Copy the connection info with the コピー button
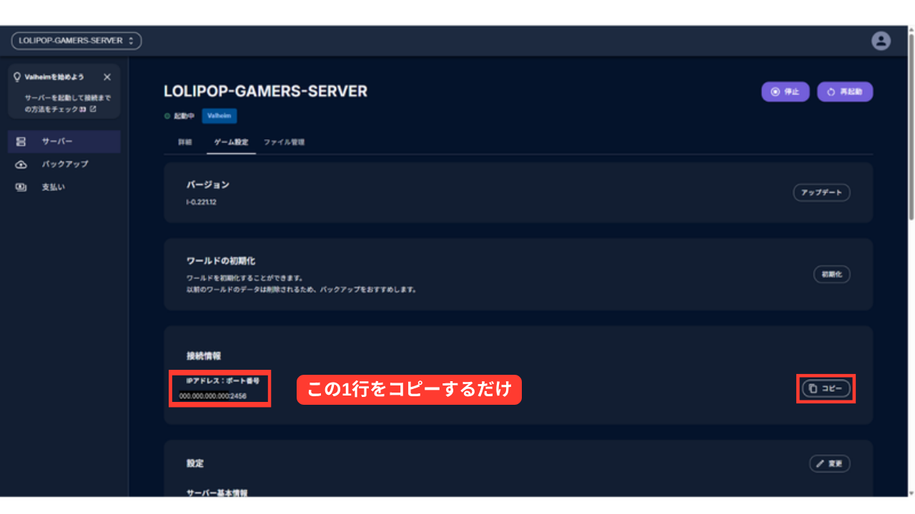The image size is (915, 514). [x=826, y=388]
